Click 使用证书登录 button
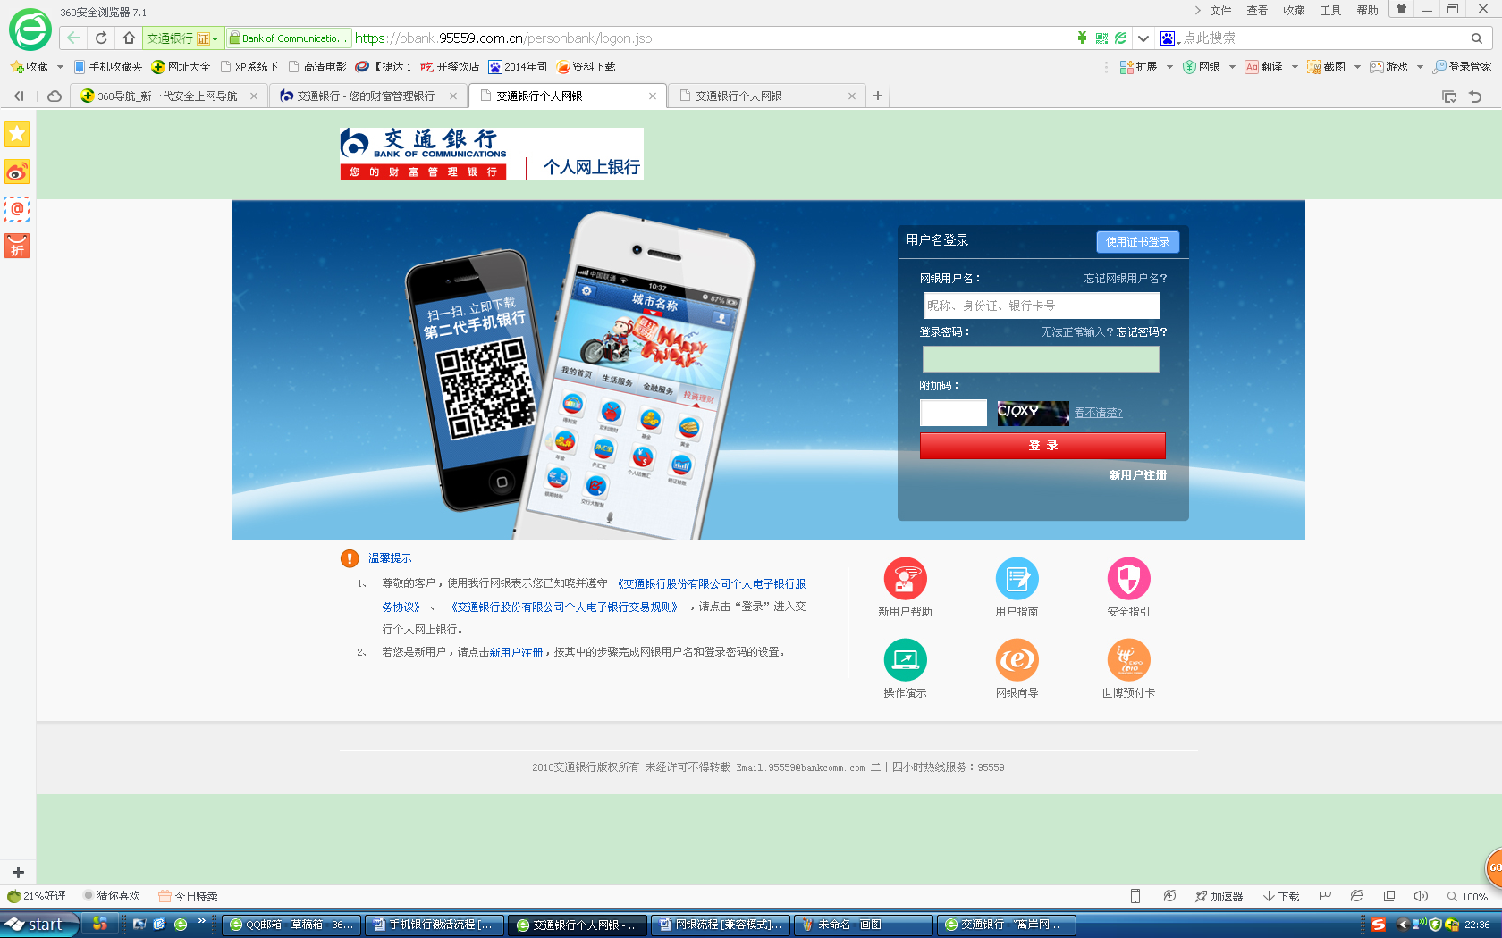This screenshot has height=938, width=1502. click(x=1137, y=242)
